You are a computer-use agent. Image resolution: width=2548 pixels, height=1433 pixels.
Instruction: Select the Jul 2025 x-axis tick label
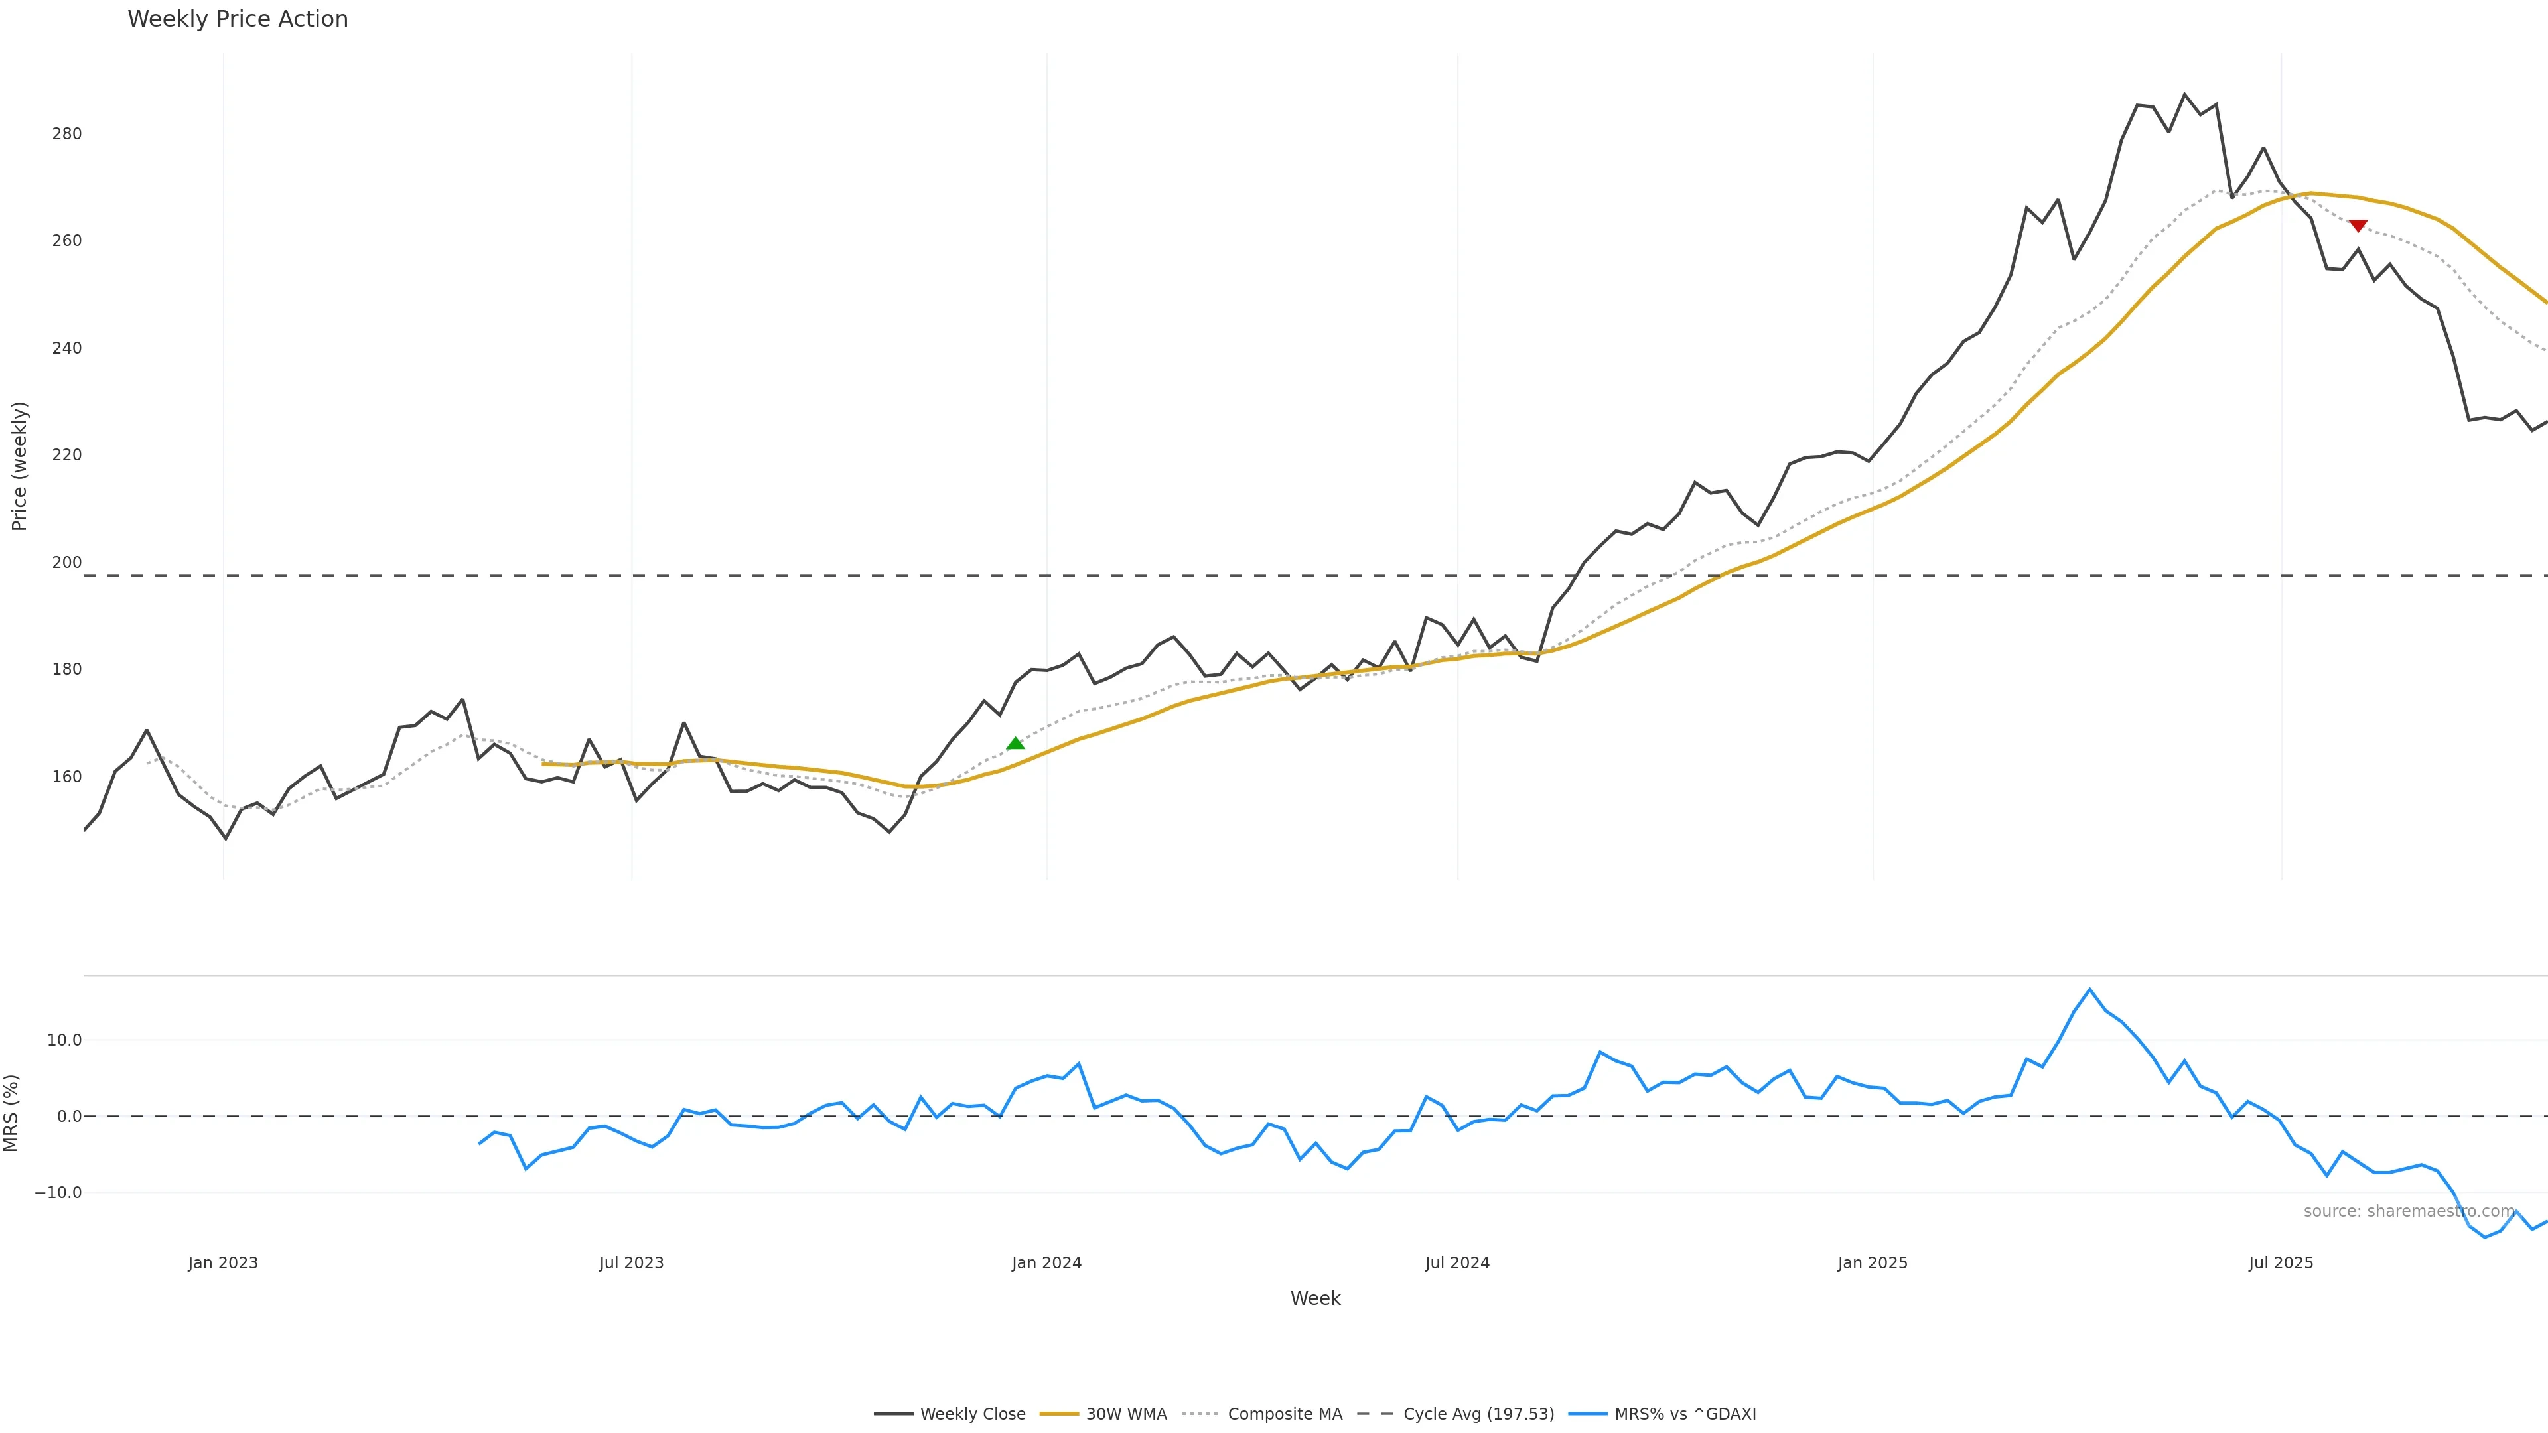(x=2281, y=1263)
